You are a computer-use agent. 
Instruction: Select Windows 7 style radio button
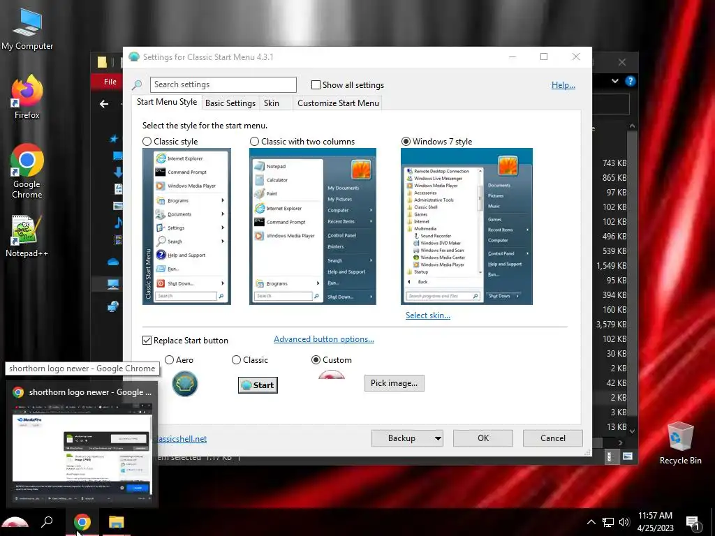pyautogui.click(x=406, y=141)
